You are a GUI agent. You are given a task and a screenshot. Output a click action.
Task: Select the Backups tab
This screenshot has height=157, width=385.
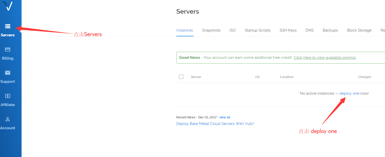point(330,30)
